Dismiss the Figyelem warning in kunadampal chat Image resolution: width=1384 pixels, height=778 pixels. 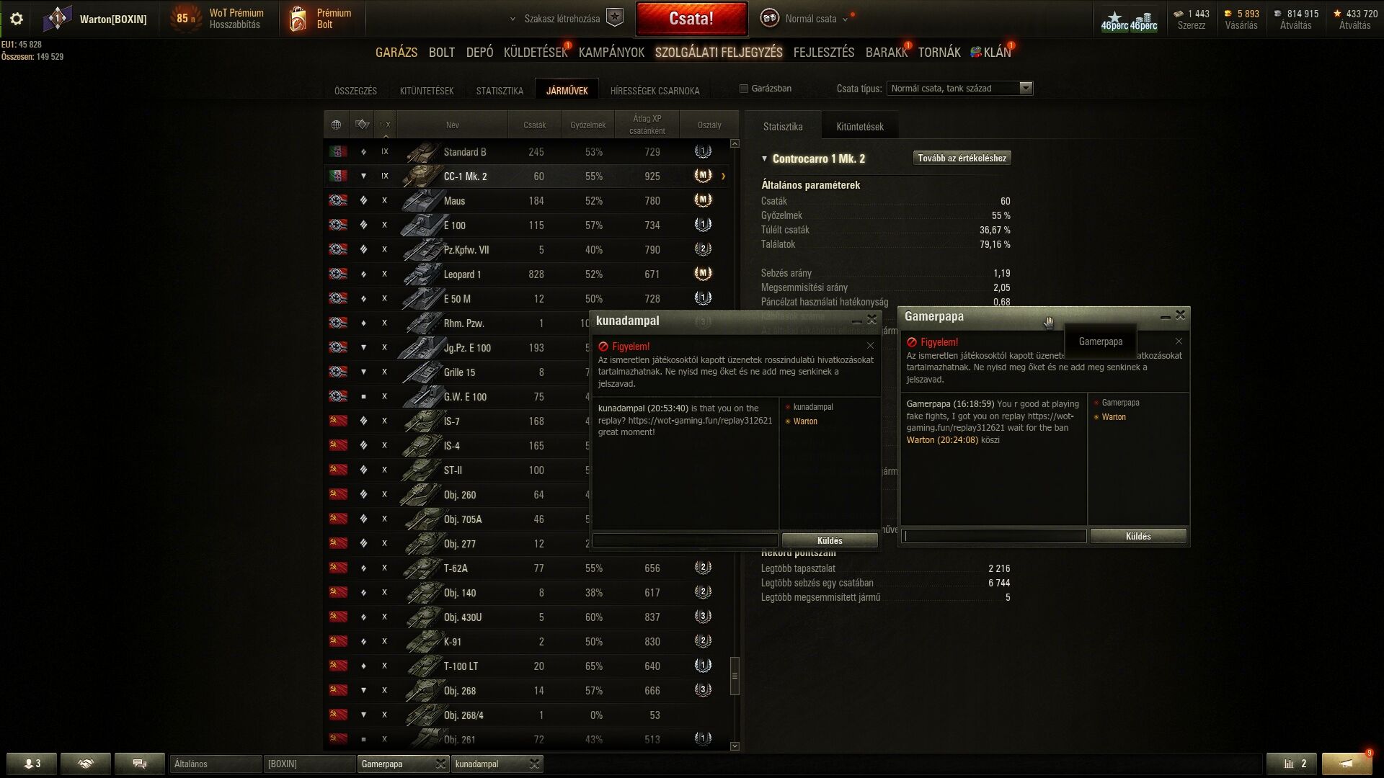click(x=870, y=346)
